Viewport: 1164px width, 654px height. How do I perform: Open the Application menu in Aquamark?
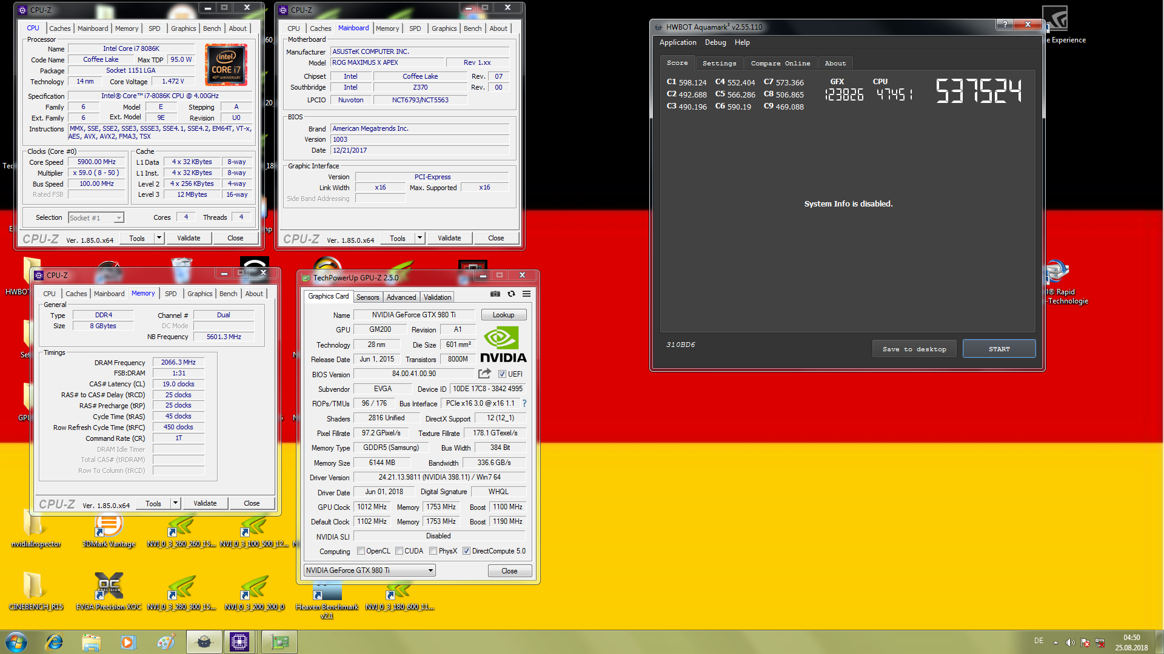click(678, 42)
